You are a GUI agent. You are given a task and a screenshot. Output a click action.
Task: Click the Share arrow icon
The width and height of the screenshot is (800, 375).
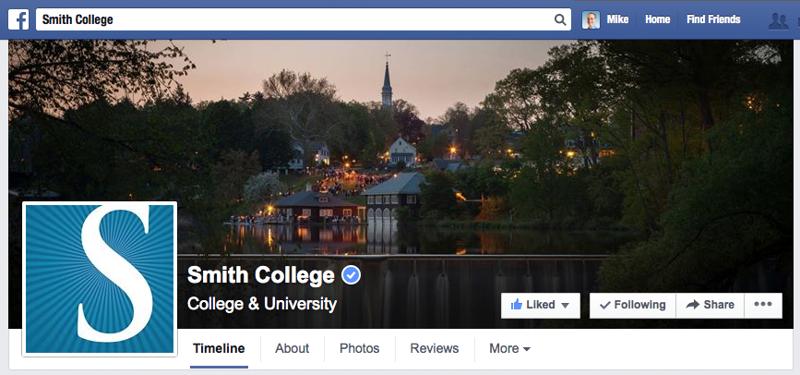click(x=692, y=305)
